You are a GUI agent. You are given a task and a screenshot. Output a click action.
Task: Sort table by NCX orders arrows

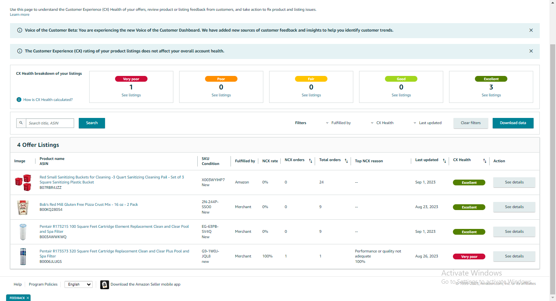pyautogui.click(x=310, y=161)
